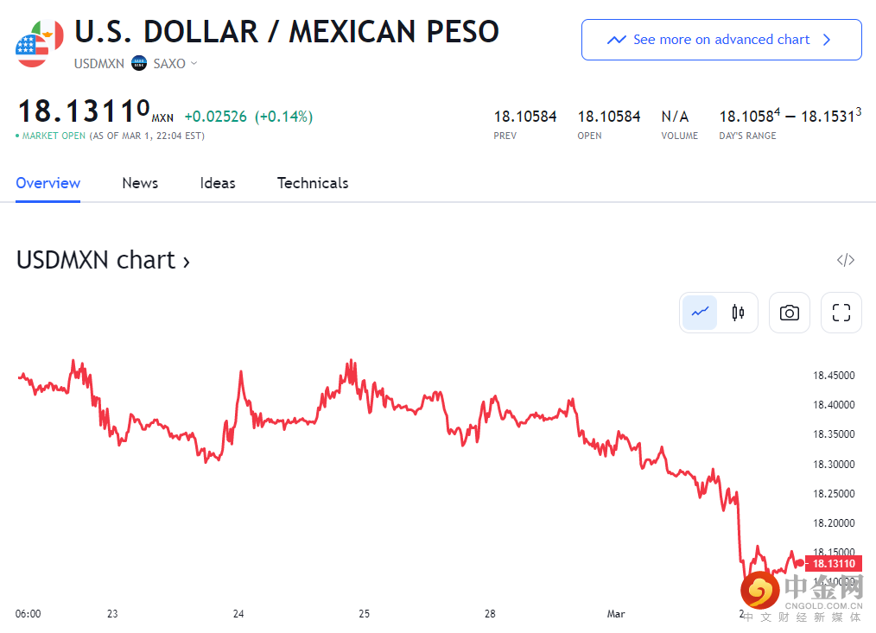Image resolution: width=876 pixels, height=633 pixels.
Task: Switch to candlestick chart style
Action: coord(738,313)
